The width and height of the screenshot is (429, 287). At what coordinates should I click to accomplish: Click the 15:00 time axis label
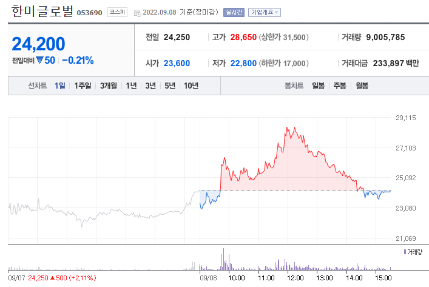coord(383,278)
